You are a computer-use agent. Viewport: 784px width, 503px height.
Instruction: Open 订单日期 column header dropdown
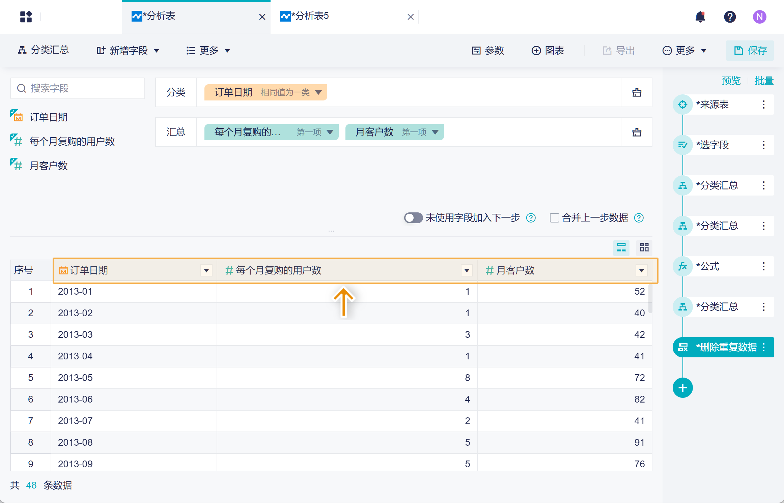206,270
